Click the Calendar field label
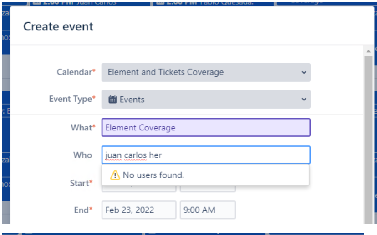The image size is (377, 235). tap(74, 72)
